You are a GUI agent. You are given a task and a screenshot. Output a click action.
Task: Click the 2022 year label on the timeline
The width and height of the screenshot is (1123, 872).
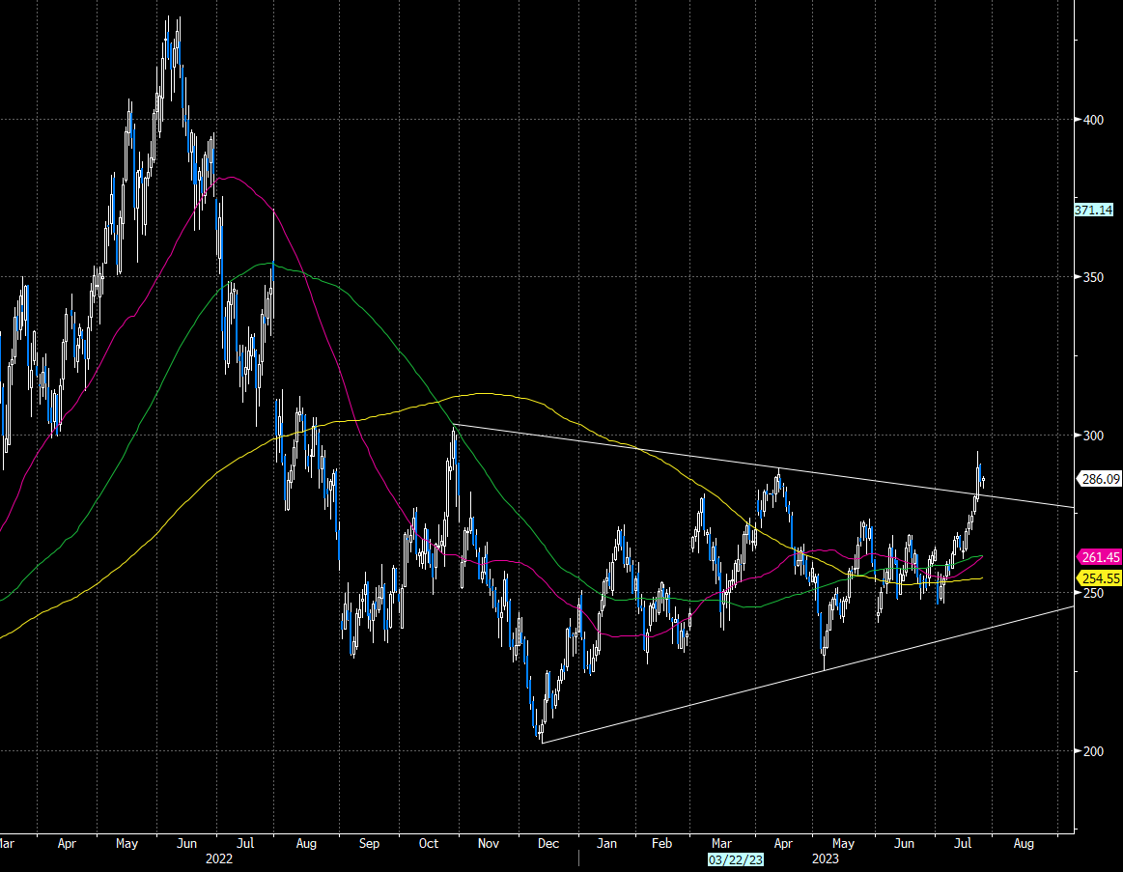click(219, 858)
